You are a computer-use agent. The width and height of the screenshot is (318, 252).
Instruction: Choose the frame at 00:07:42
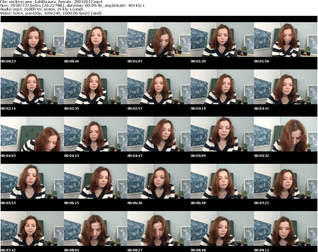pyautogui.click(x=32, y=229)
